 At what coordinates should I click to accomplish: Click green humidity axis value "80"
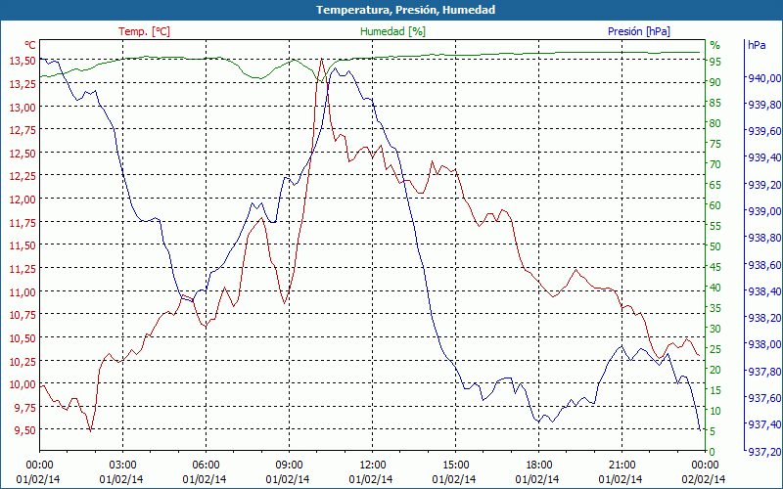tap(715, 123)
